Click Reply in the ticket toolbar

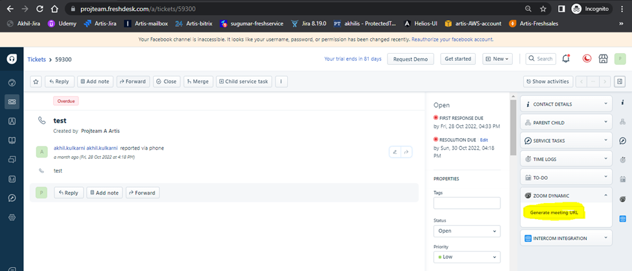59,82
